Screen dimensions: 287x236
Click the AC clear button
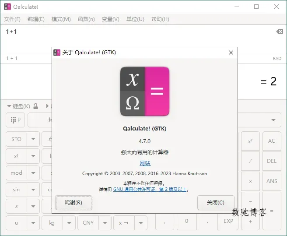272,141
